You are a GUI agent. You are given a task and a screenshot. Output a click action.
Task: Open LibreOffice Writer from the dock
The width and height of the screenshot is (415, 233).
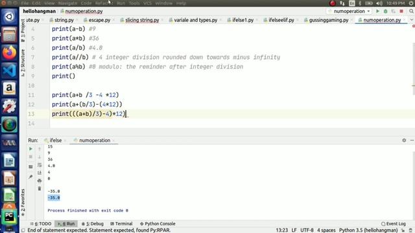tap(9, 160)
